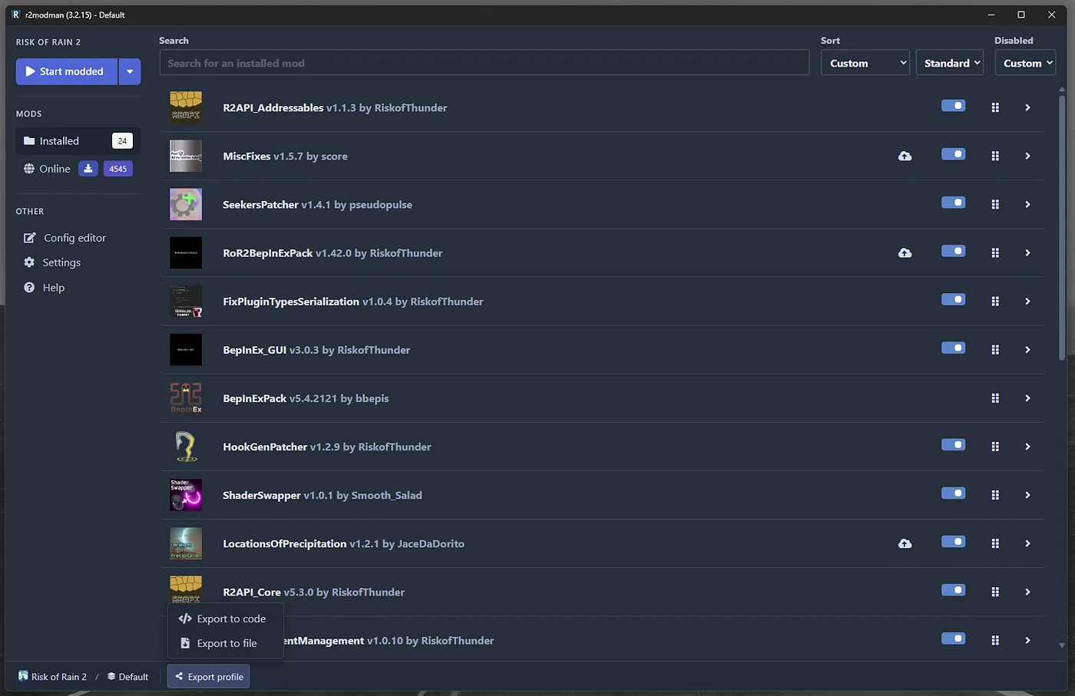Screen dimensions: 1075x696
Task: Toggle the SeekersPatcher mod switch
Action: pyautogui.click(x=954, y=203)
